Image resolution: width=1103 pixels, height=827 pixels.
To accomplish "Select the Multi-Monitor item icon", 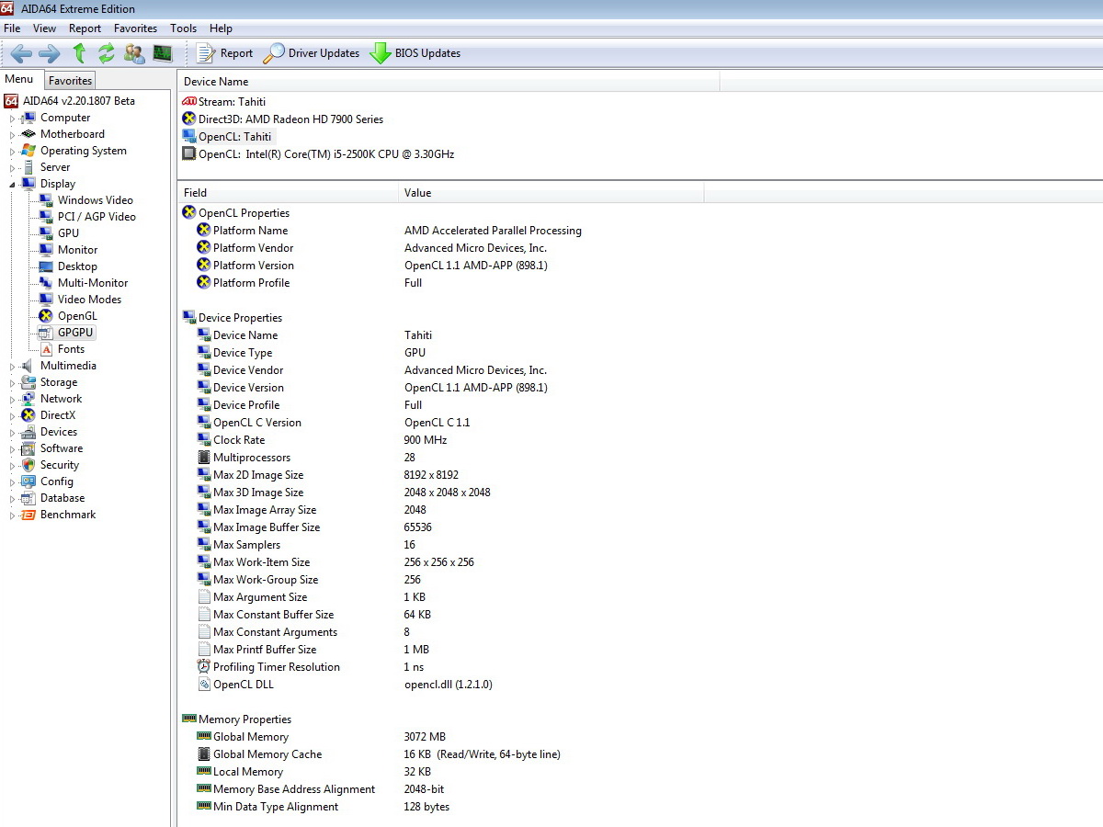I will (x=46, y=283).
